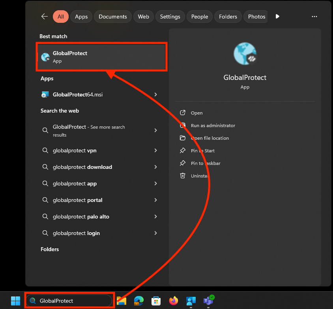The image size is (333, 309).
Task: Click the pin icon beside Pin to Start
Action: (x=183, y=150)
